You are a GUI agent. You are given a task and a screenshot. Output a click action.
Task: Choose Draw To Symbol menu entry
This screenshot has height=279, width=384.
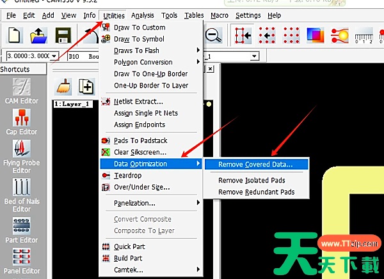pyautogui.click(x=151, y=39)
